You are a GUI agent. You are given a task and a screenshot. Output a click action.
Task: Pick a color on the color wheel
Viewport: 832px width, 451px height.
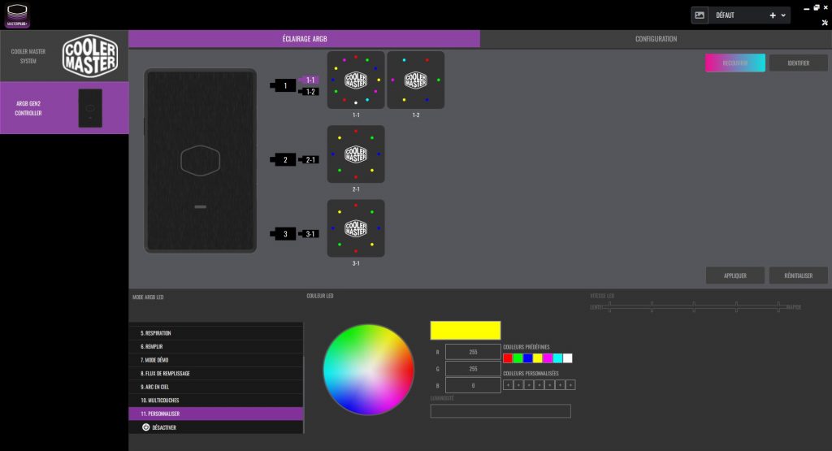369,370
